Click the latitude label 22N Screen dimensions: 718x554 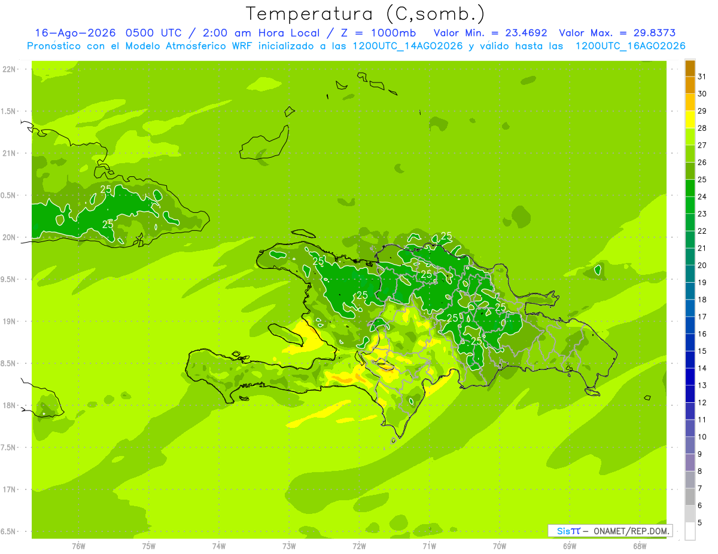tap(10, 69)
